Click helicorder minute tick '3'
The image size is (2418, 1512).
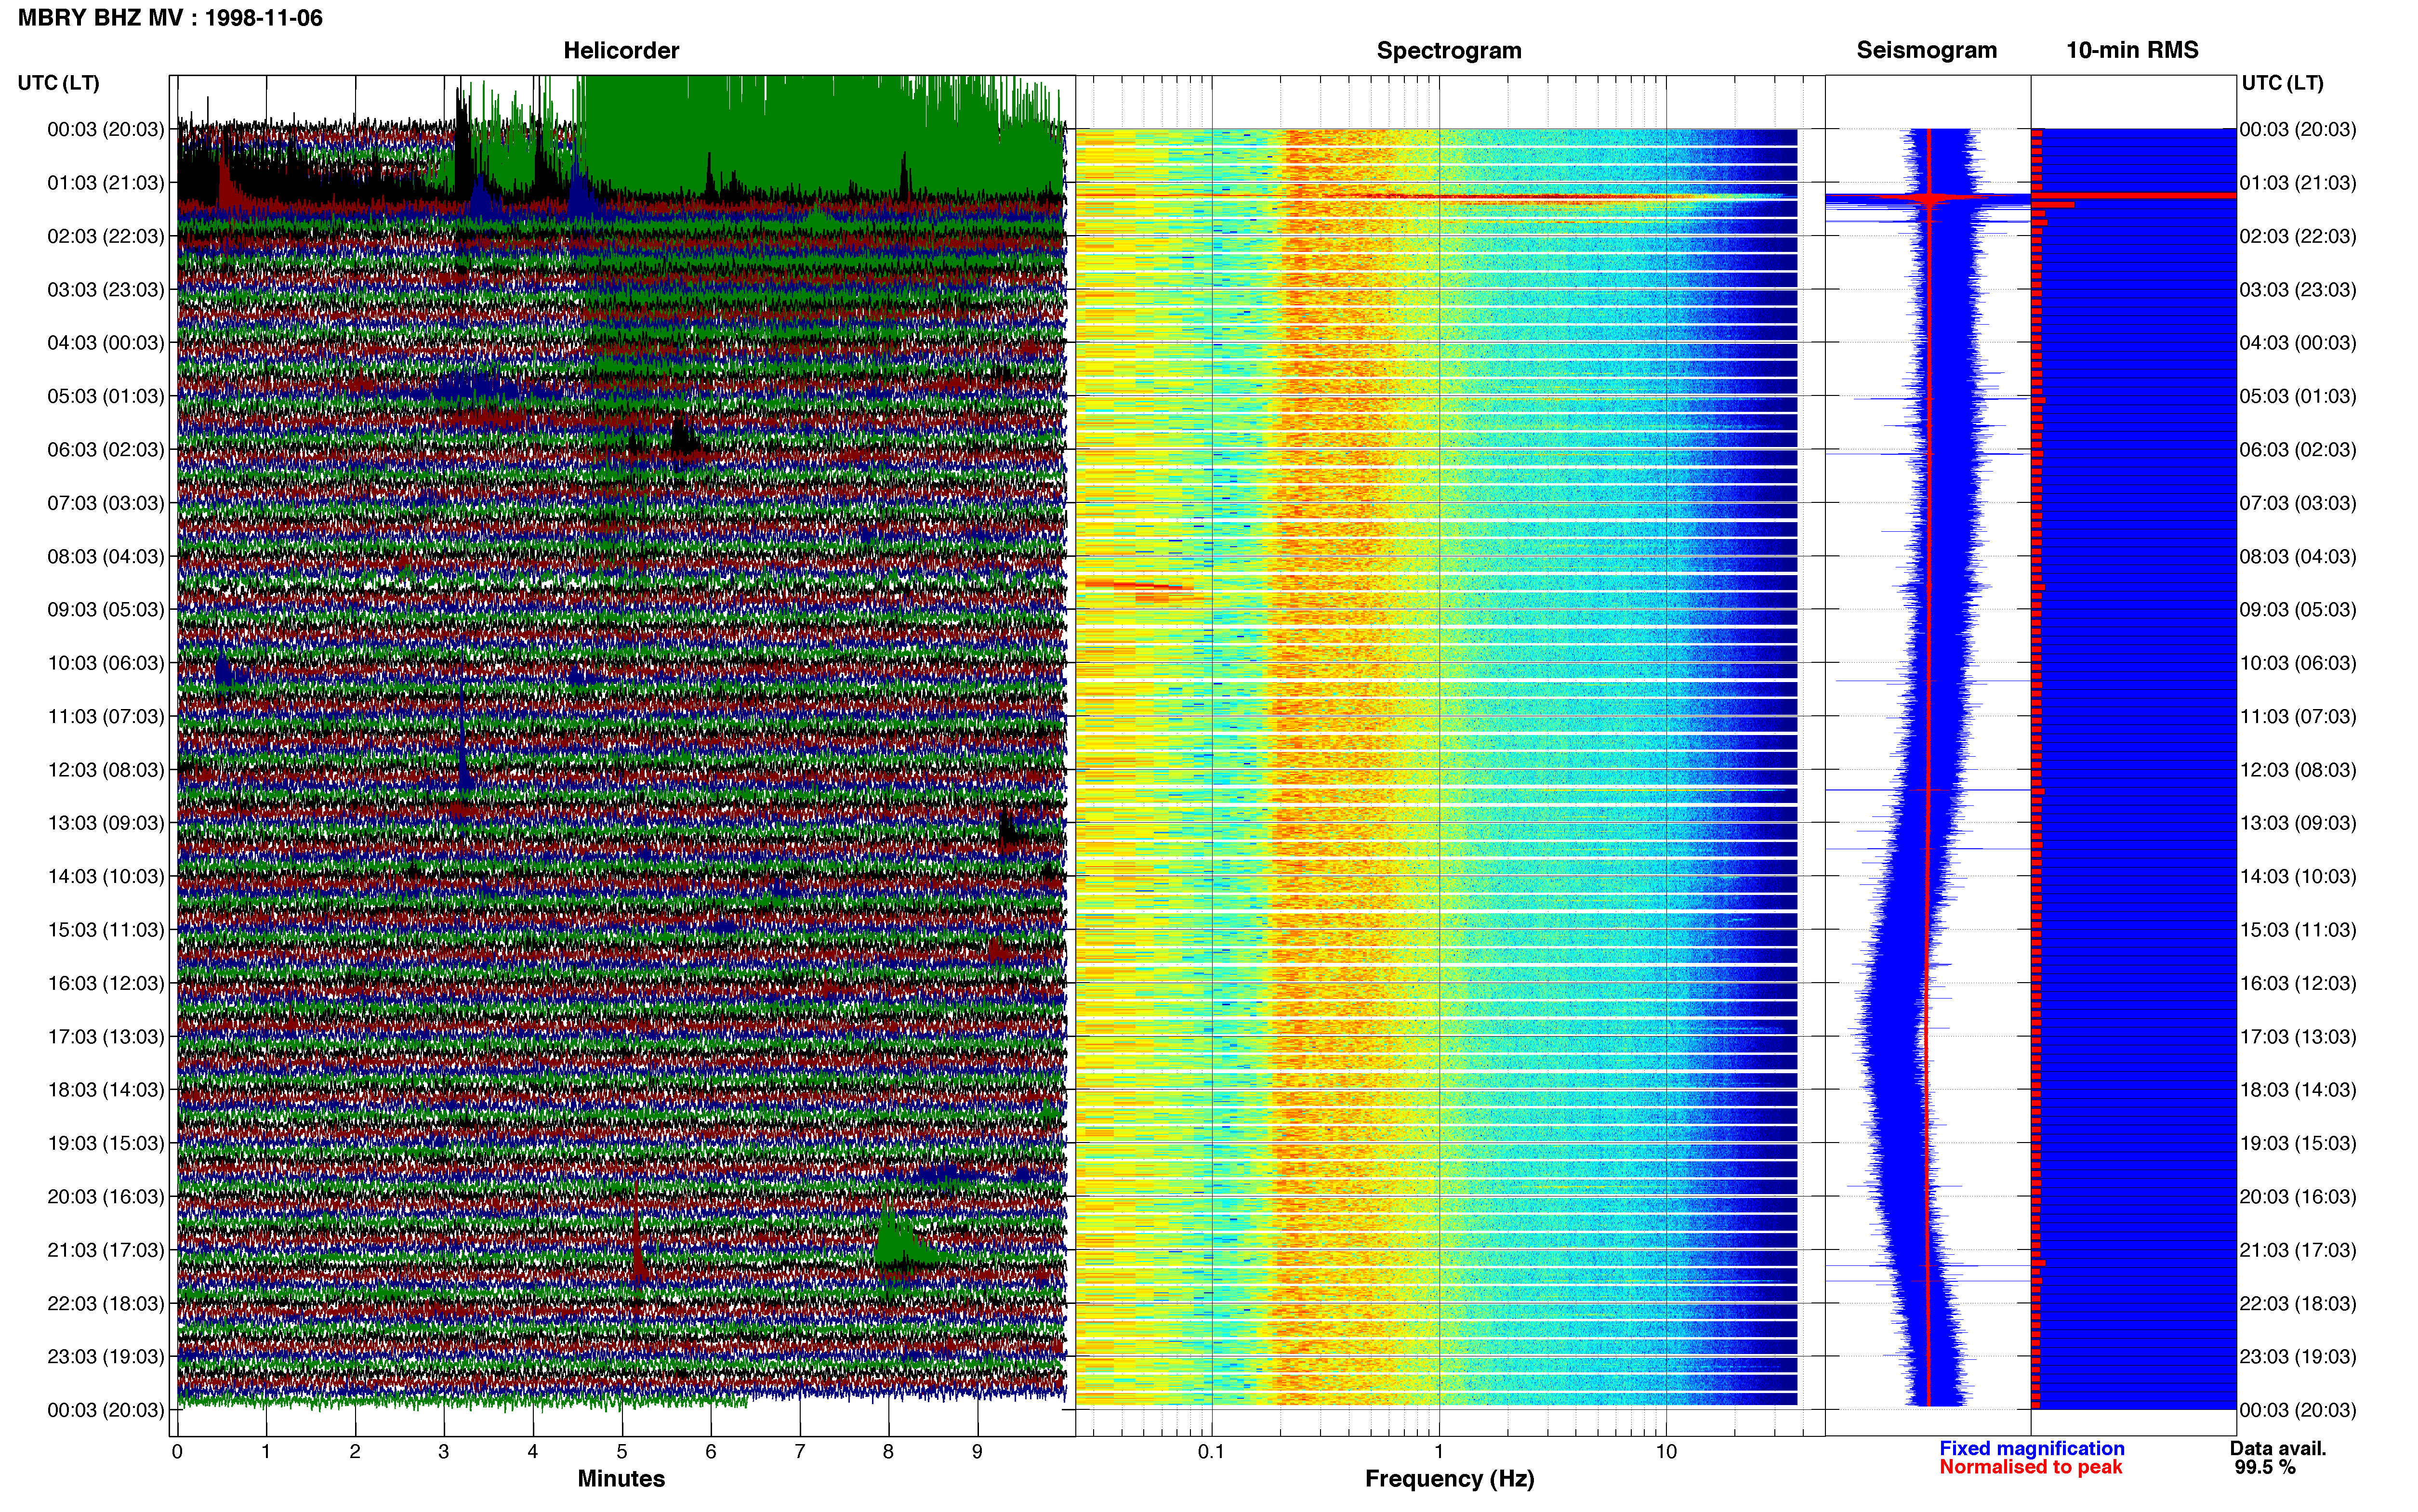[444, 1452]
